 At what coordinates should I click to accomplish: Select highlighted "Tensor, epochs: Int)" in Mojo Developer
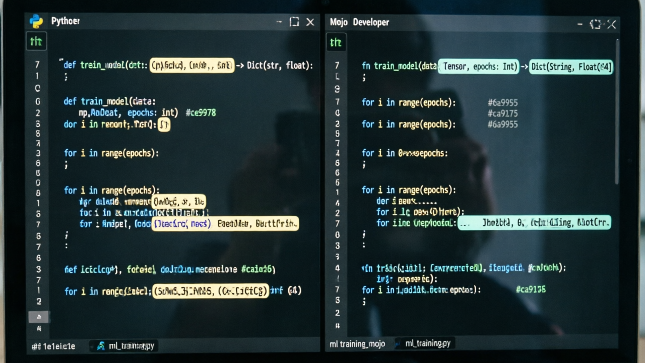(479, 67)
